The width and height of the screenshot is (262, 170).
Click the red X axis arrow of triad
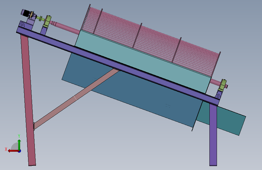coord(13,151)
